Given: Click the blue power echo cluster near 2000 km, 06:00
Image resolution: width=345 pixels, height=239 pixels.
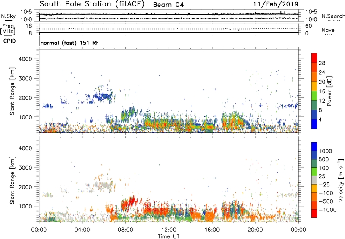Looking at the screenshot, I should pos(102,96).
